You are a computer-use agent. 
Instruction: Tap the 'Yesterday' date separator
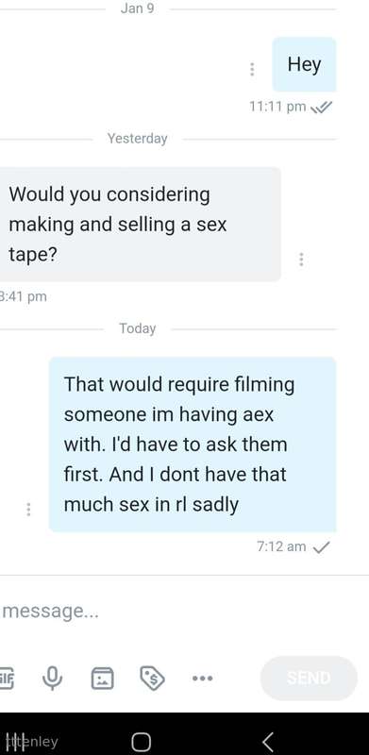(137, 139)
